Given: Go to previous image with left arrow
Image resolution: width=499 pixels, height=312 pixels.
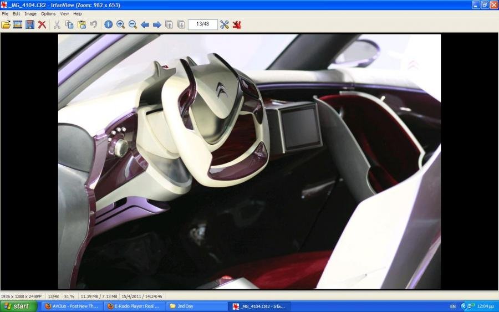Looking at the screenshot, I should (x=145, y=24).
